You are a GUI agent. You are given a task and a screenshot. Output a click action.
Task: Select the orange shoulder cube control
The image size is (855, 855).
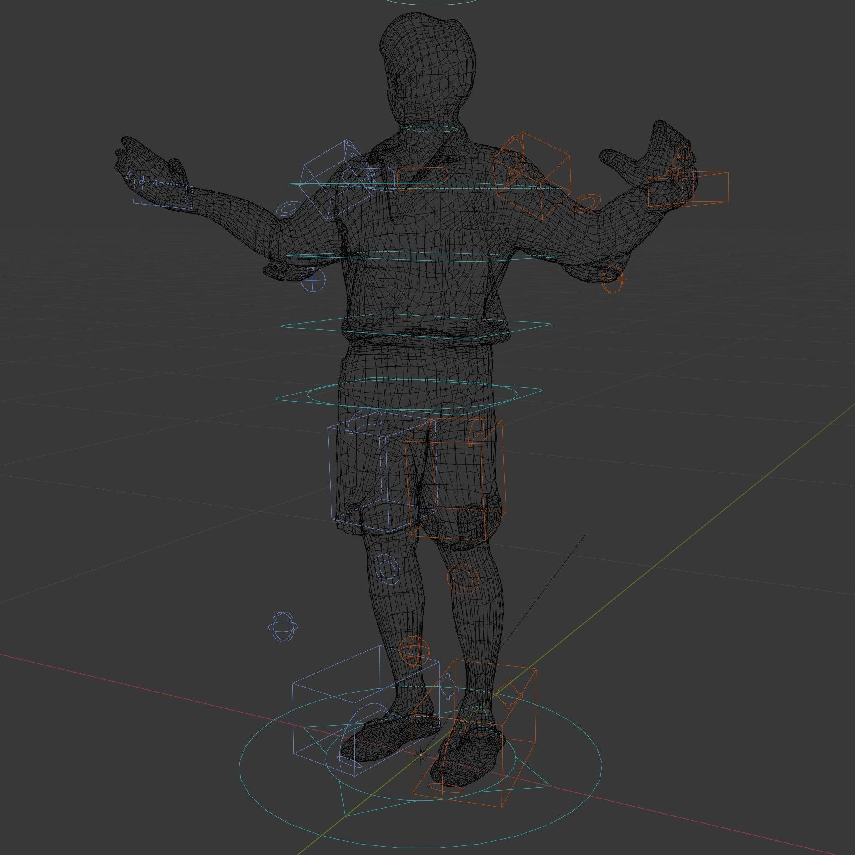coord(532,175)
